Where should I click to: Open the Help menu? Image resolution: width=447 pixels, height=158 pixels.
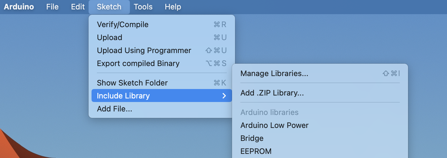point(173,7)
